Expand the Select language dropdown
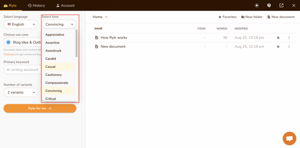This screenshot has height=148, width=300. [x=21, y=24]
